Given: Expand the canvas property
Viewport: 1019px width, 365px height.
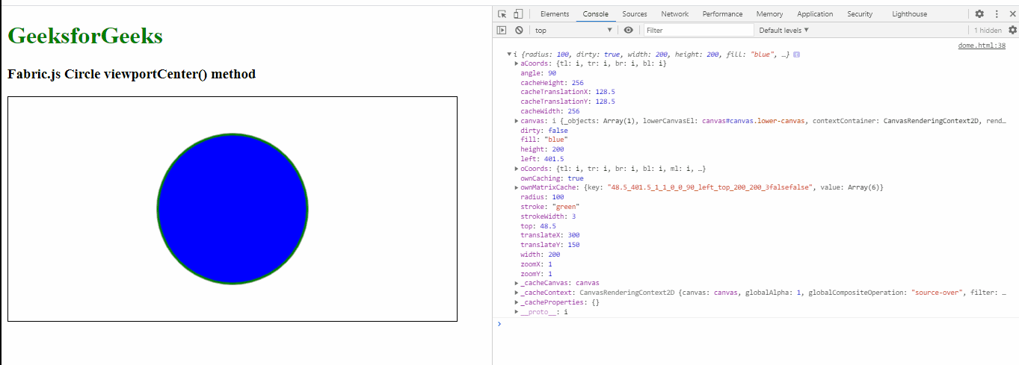Looking at the screenshot, I should (517, 120).
